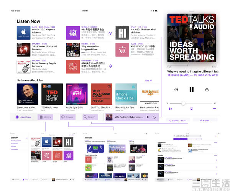The image size is (230, 191).
Task: Click the TED Talks artwork in Listen Now
Action: point(73,50)
